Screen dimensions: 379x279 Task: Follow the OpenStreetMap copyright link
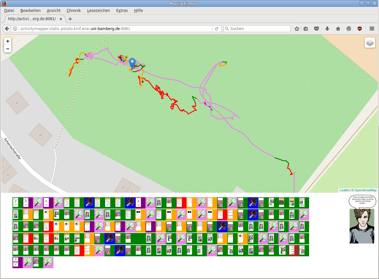coord(365,190)
